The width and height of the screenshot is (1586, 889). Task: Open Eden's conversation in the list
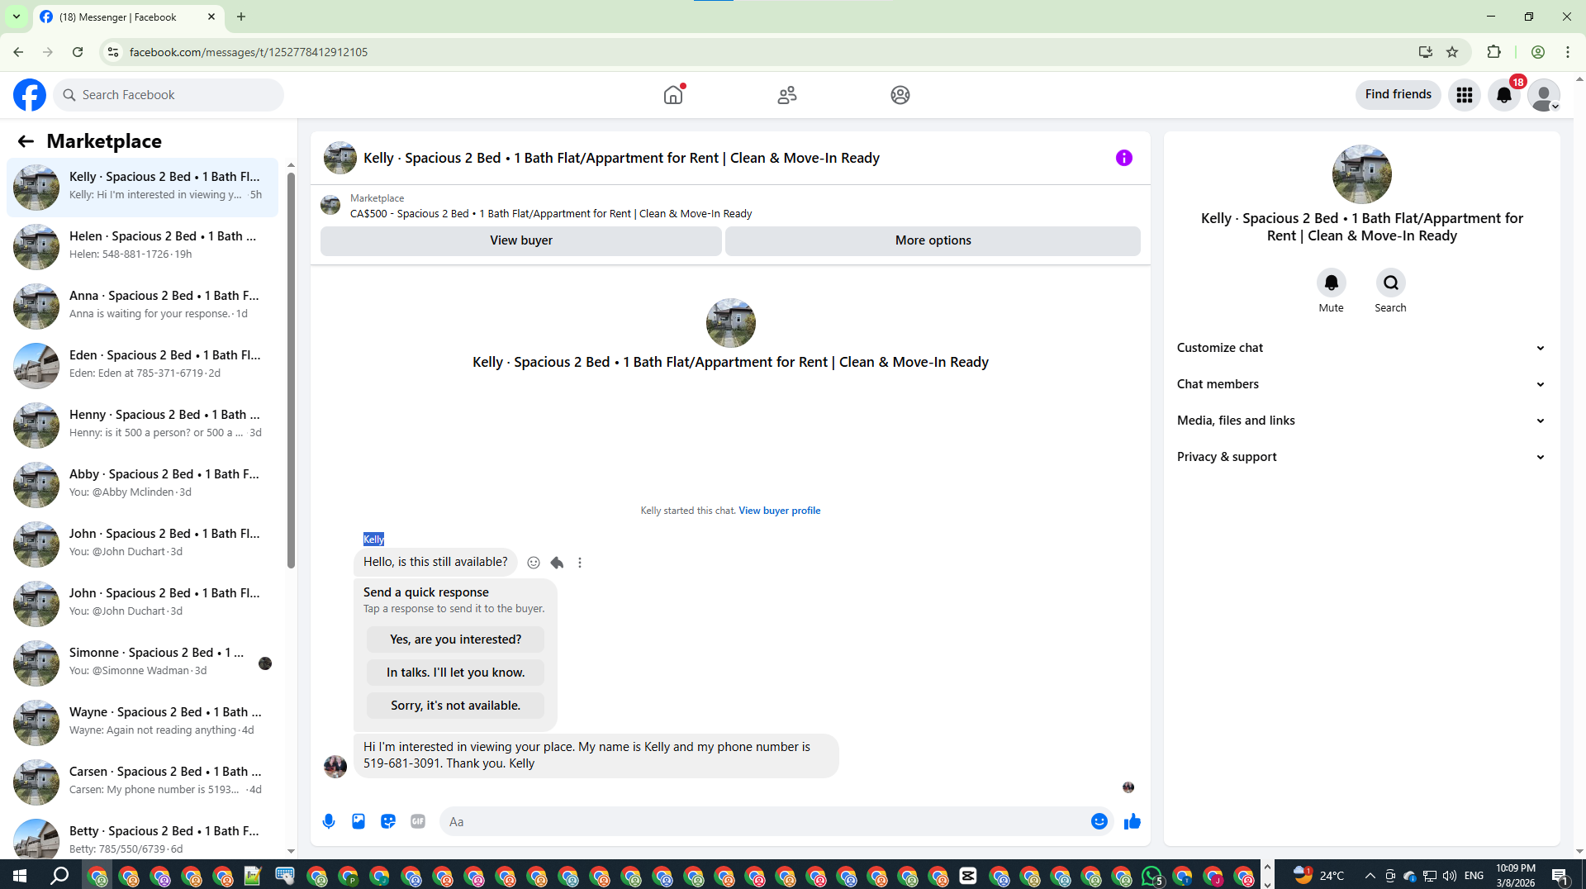pyautogui.click(x=142, y=365)
